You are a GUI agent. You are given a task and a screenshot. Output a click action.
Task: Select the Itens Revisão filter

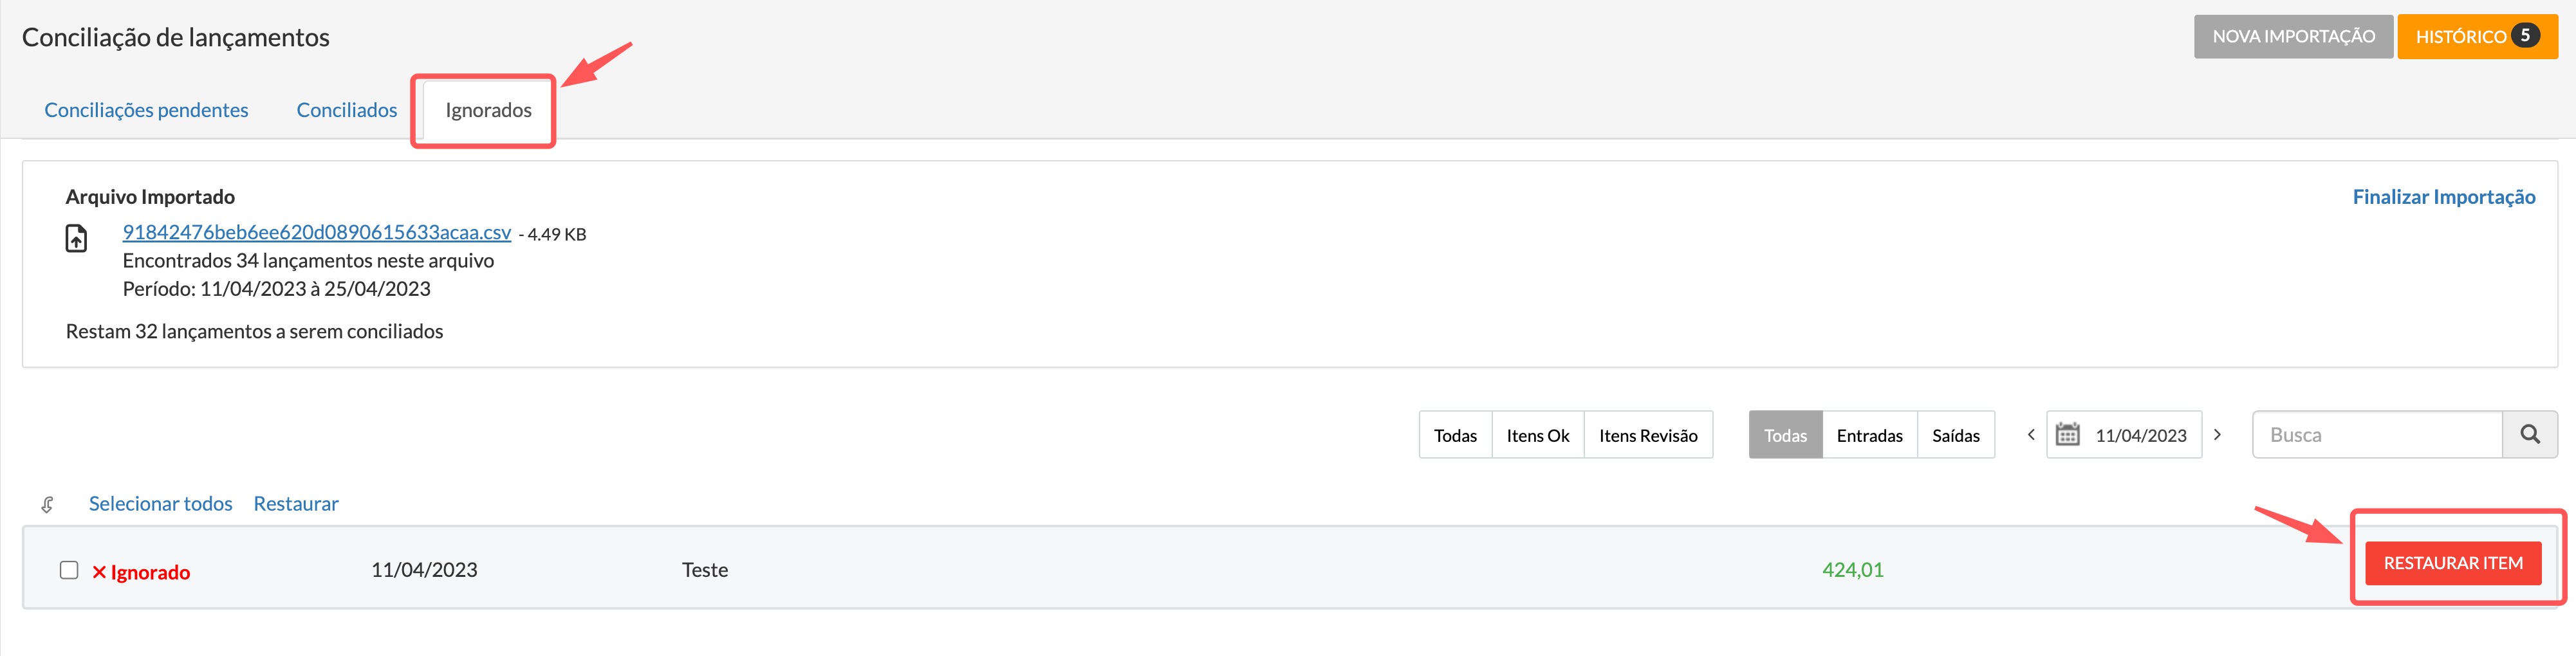coord(1647,435)
